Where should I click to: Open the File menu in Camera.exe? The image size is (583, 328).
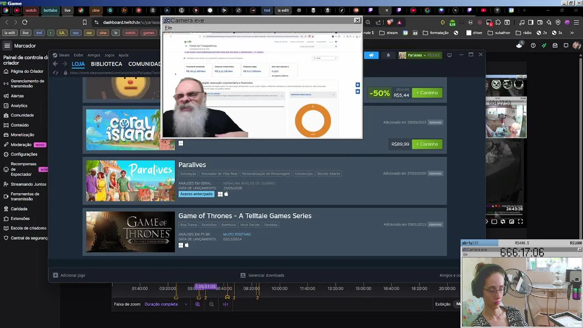click(169, 28)
